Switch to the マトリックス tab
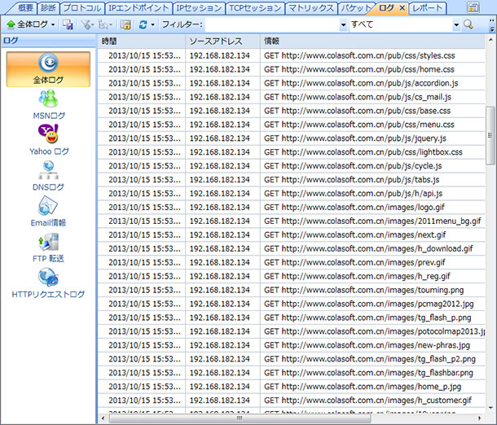The image size is (497, 425). (311, 7)
